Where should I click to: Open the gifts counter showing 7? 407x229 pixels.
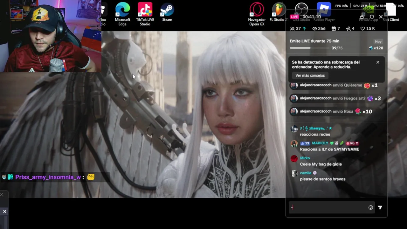[336, 29]
